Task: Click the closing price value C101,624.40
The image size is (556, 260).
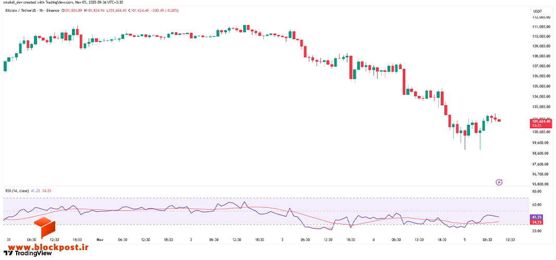Action: coord(140,10)
